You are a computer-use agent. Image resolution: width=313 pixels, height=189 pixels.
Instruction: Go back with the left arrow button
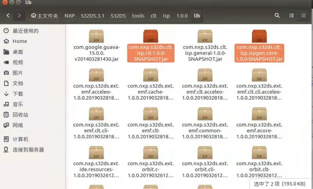[8, 16]
